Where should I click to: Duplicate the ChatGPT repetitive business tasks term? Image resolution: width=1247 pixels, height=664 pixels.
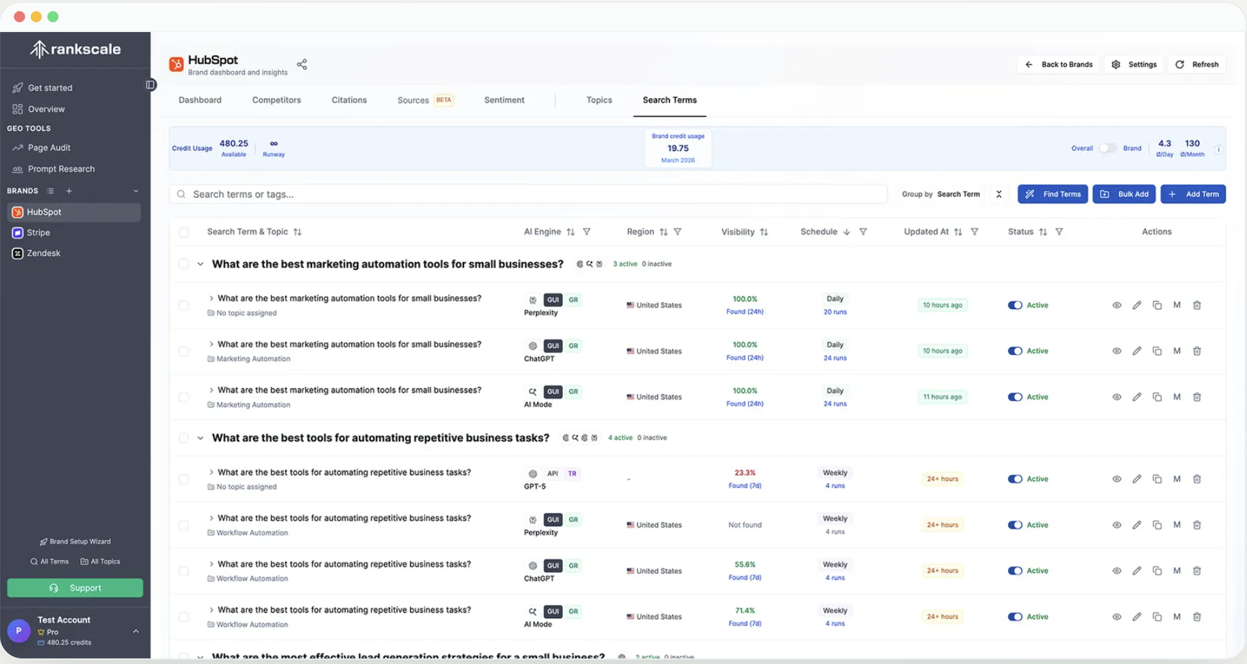1157,571
